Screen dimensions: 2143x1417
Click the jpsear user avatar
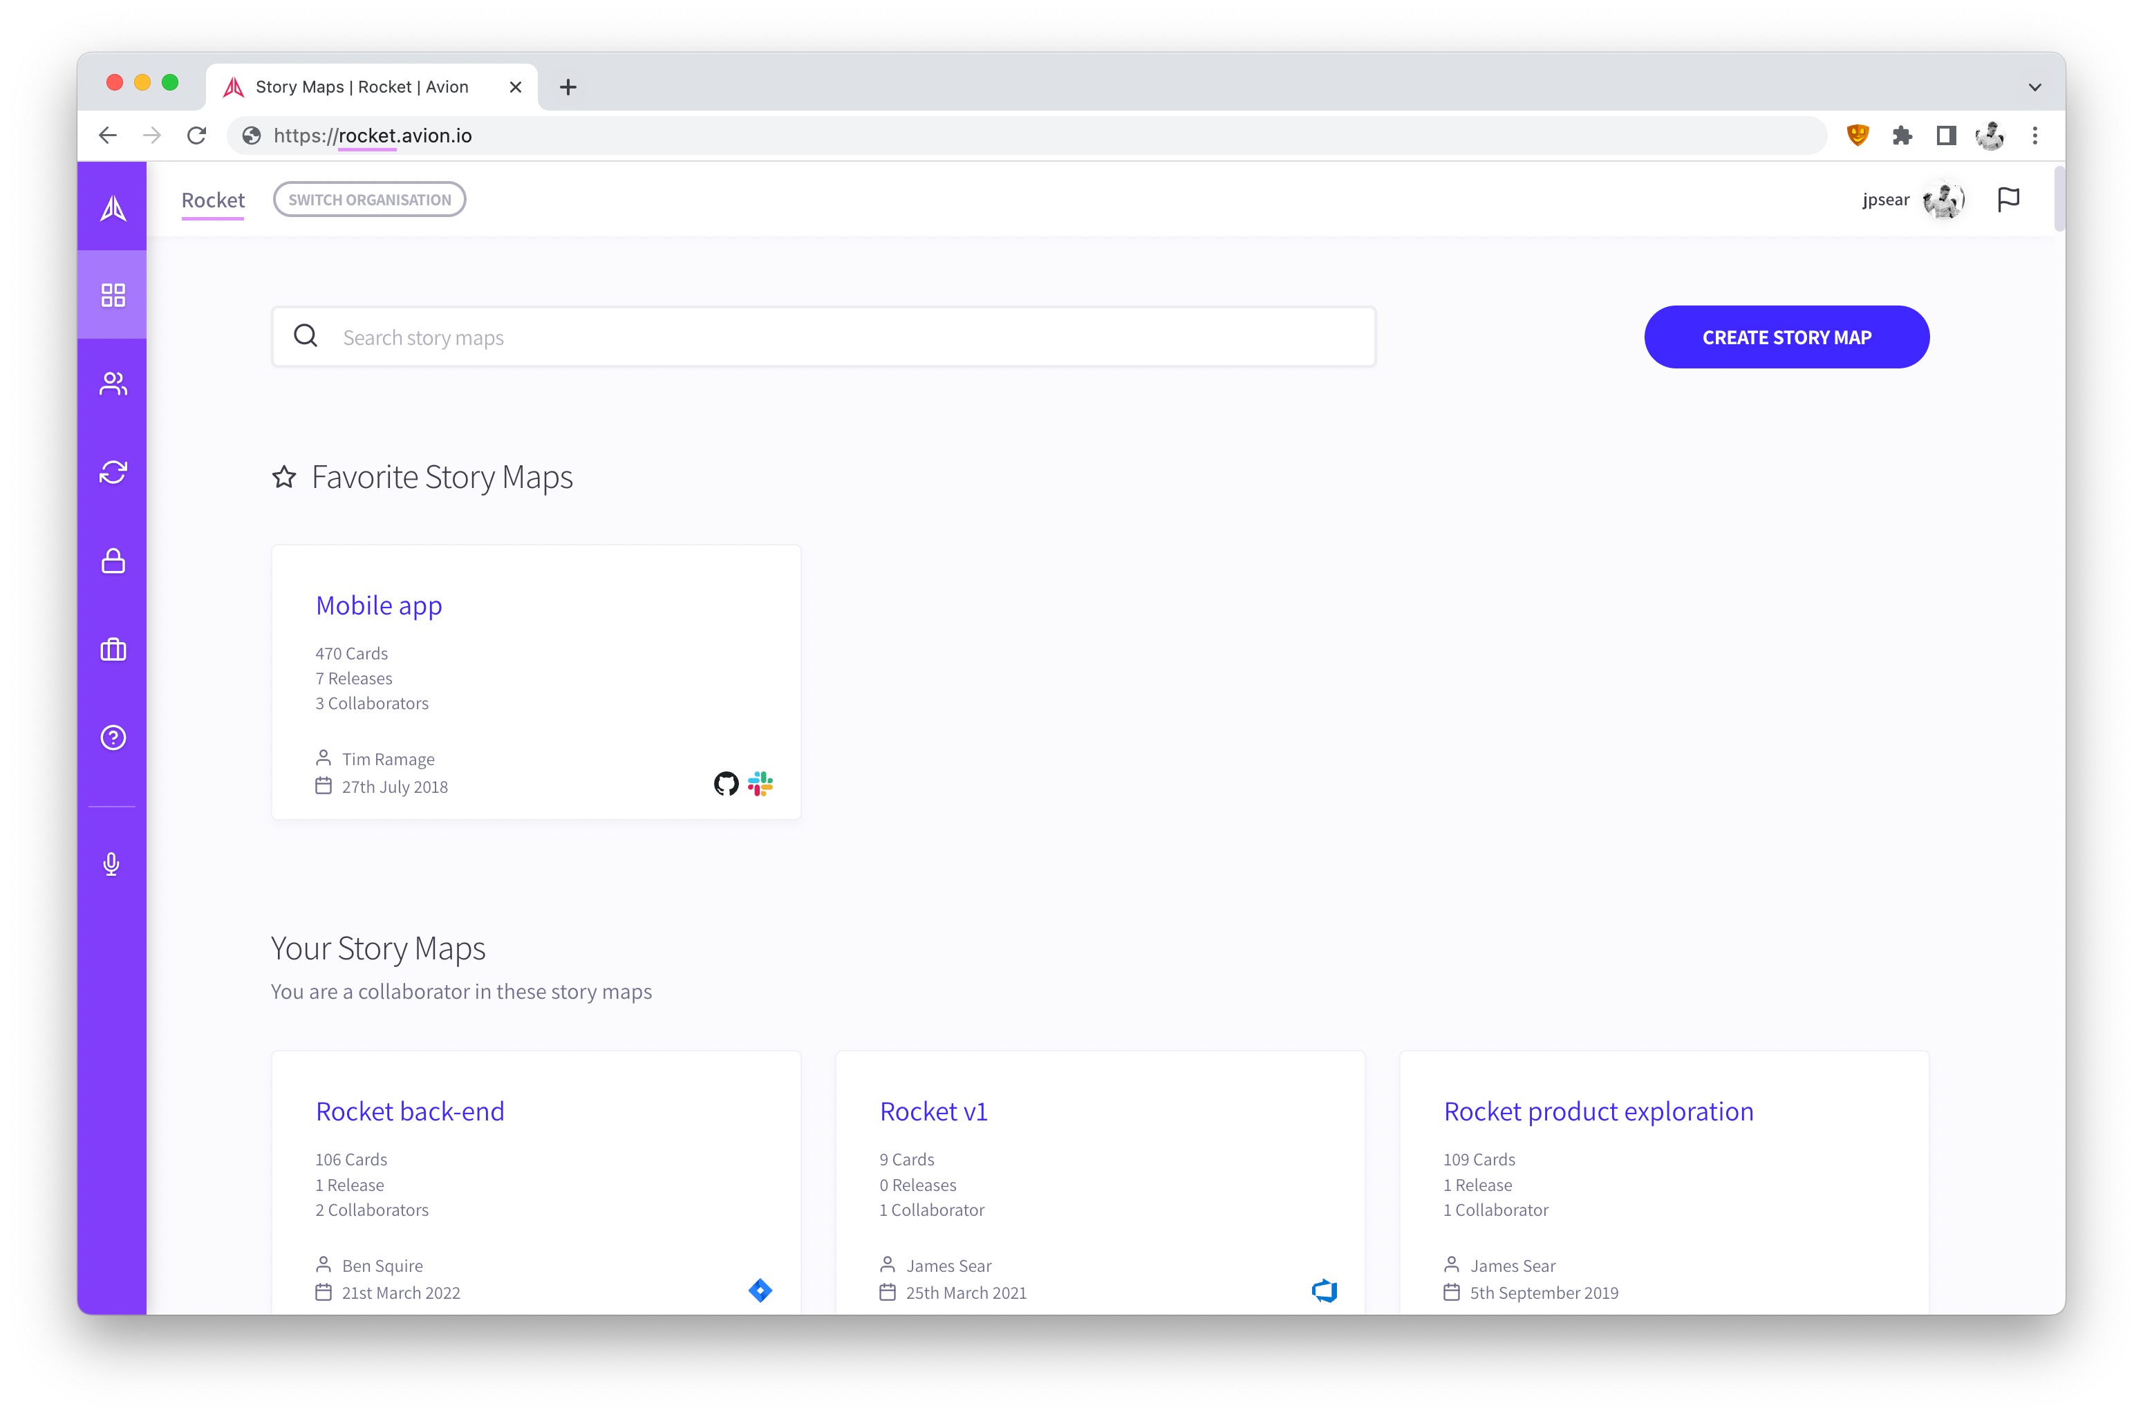pyautogui.click(x=1943, y=200)
